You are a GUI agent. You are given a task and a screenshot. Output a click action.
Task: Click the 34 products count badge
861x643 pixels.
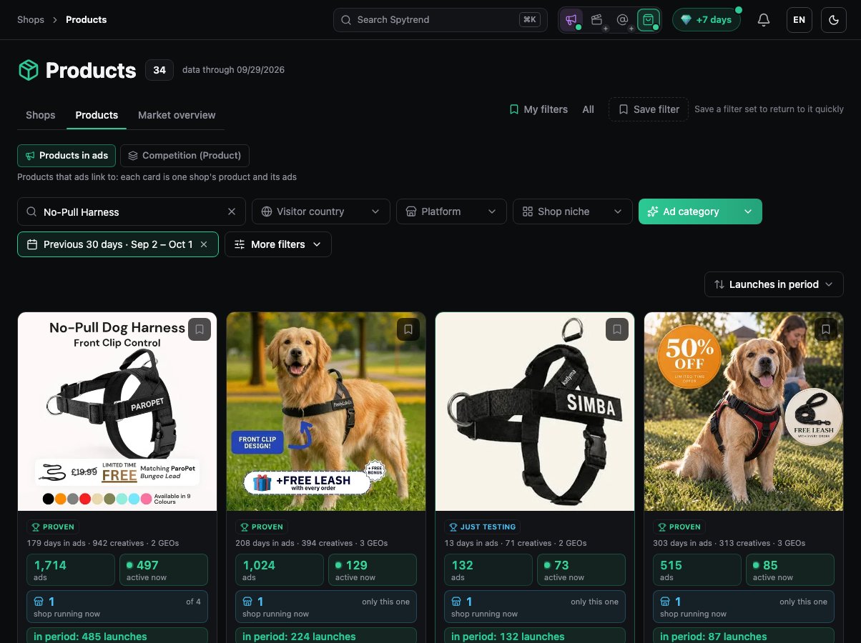coord(159,70)
